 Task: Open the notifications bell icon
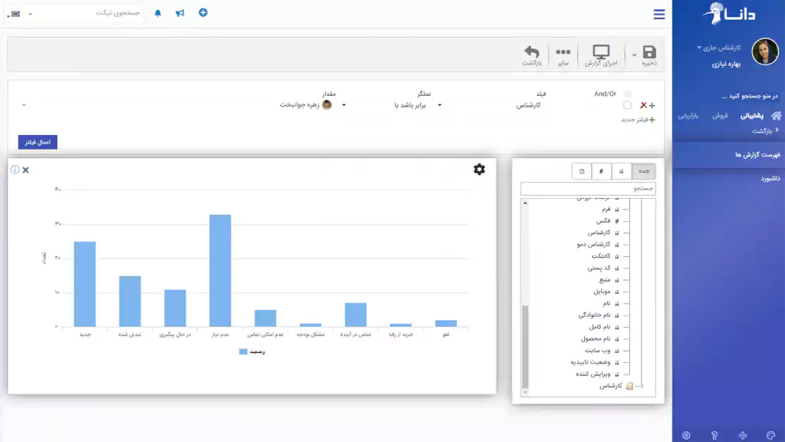tap(157, 13)
